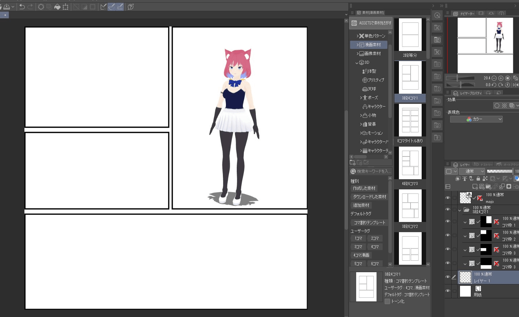
Task: Click Lock Layer icon in Layer panel
Action: point(478,179)
